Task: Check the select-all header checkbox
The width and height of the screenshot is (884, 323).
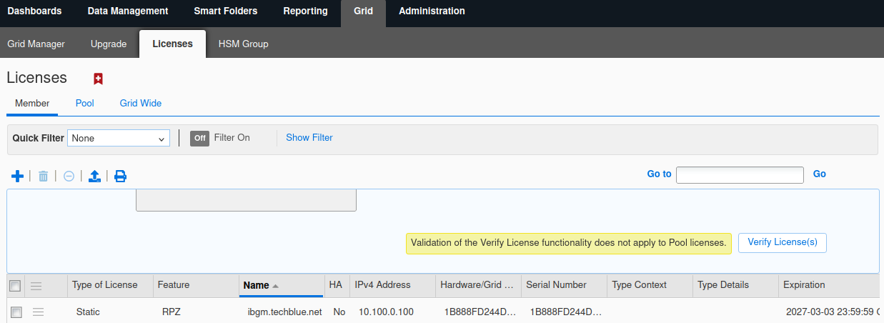Action: 15,286
